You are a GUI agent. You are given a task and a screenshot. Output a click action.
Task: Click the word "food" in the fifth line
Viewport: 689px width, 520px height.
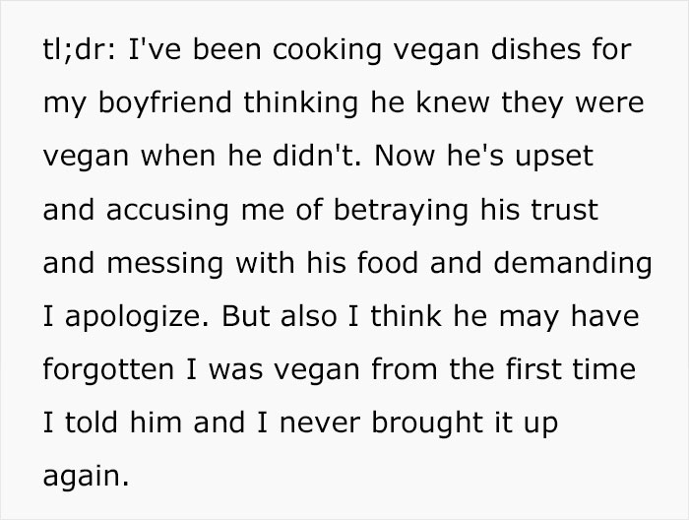388,263
